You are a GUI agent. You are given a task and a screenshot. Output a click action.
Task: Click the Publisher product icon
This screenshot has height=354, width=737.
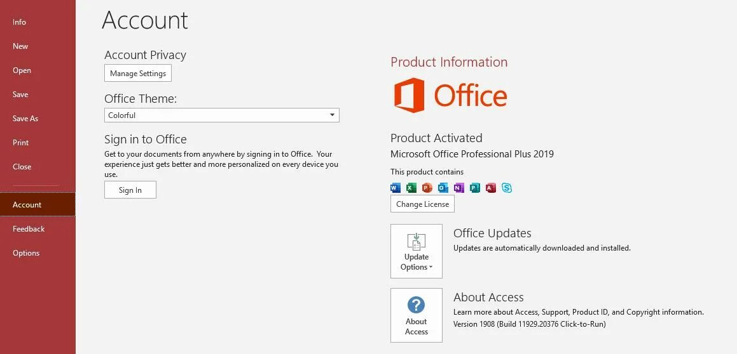(x=475, y=188)
